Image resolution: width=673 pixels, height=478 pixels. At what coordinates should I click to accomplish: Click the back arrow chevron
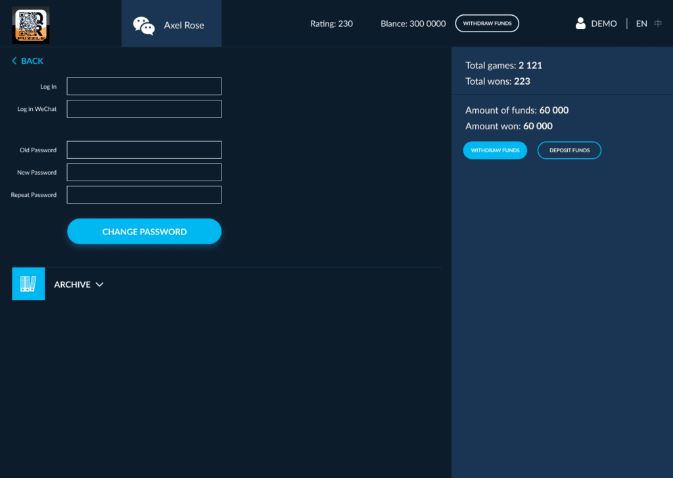14,61
